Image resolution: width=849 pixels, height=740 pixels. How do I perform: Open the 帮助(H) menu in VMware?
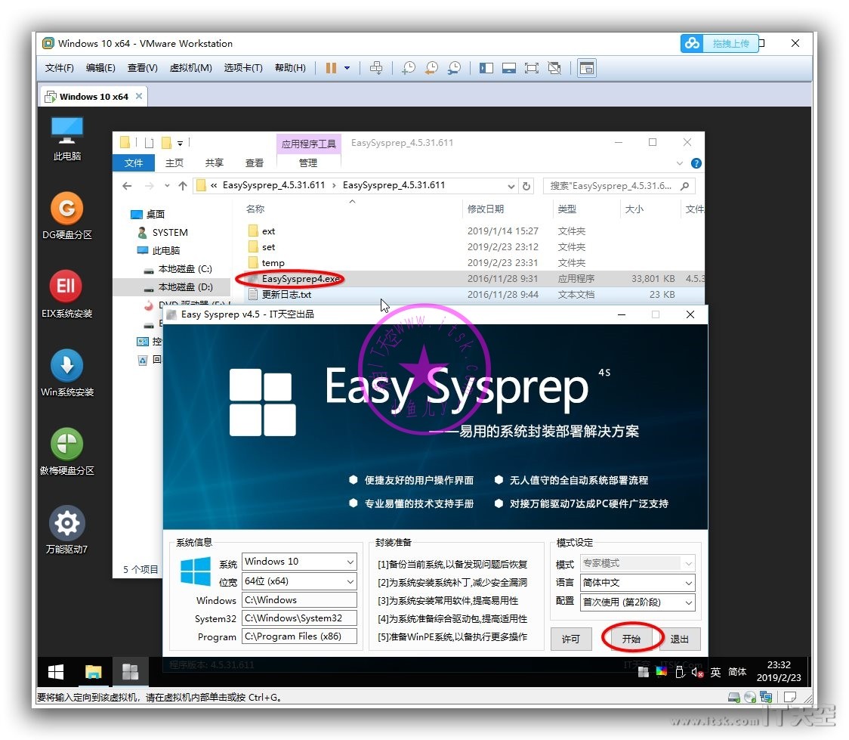coord(290,68)
